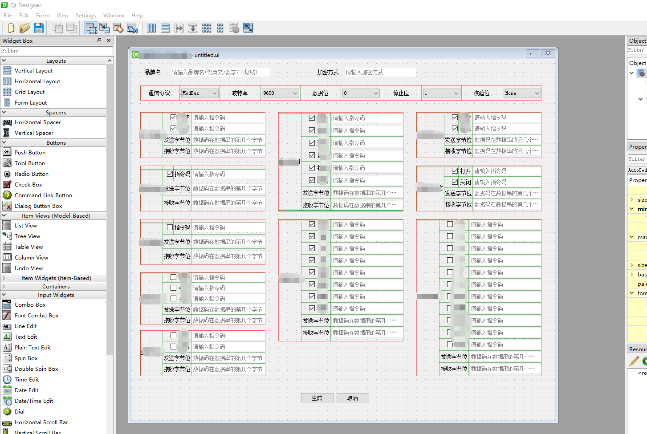Apply the Lay Out in a Grid icon
Screen dimensions: 647x434
(207, 28)
